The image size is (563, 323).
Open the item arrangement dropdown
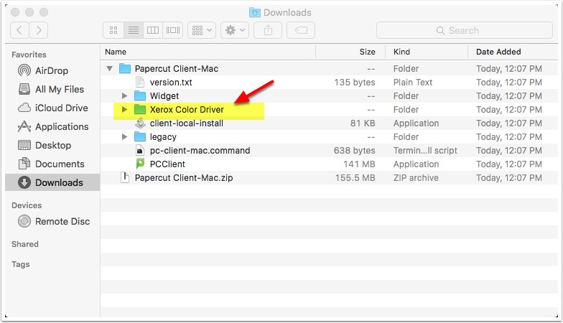202,30
